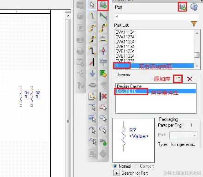This screenshot has width=203, height=177.
Task: Choose the Place Text abc tool
Action: pos(103,141)
